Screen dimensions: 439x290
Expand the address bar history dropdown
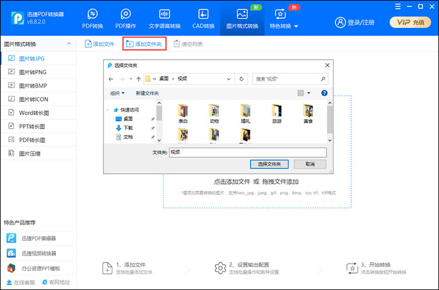coord(229,79)
